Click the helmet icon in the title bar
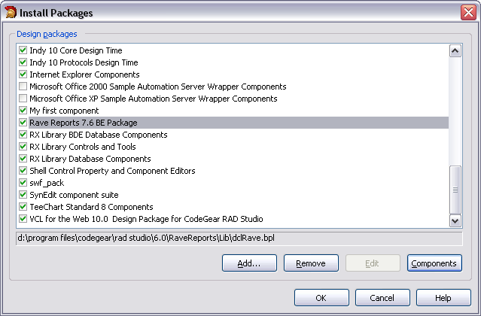 (9, 12)
